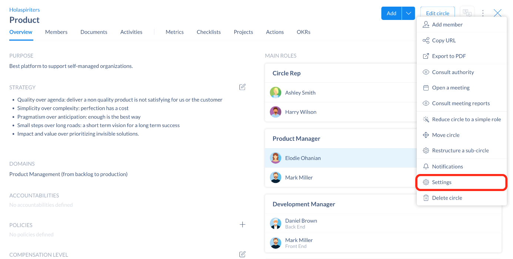The image size is (513, 259).
Task: Switch to the Checklists tab
Action: (209, 32)
